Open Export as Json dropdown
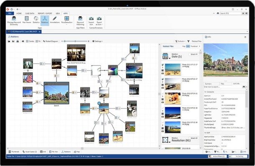The image size is (255, 166). pyautogui.click(x=99, y=20)
